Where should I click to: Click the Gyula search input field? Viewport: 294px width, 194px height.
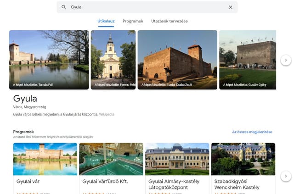pyautogui.click(x=147, y=7)
